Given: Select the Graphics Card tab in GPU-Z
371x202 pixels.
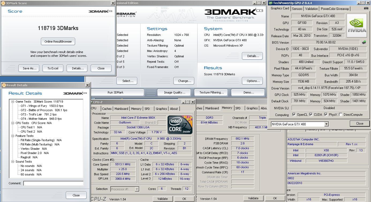Looking at the screenshot, I should 280,8.
